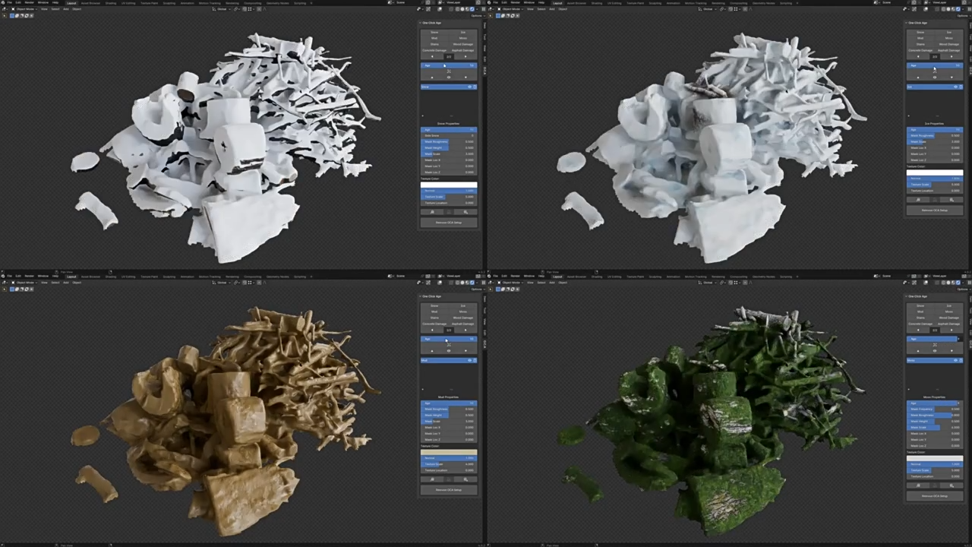Open the Global transform orientation dropdown

pos(221,9)
